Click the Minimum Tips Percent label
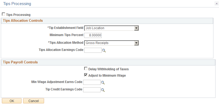 66,35
